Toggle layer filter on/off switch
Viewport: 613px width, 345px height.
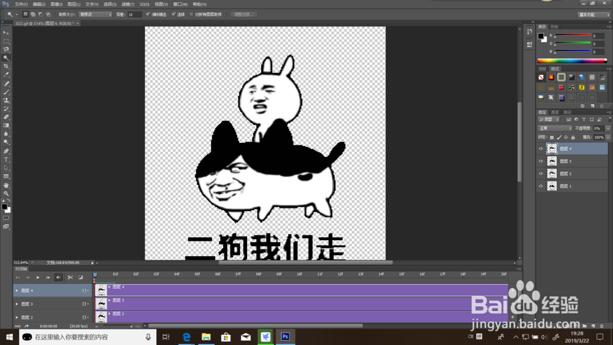[609, 118]
